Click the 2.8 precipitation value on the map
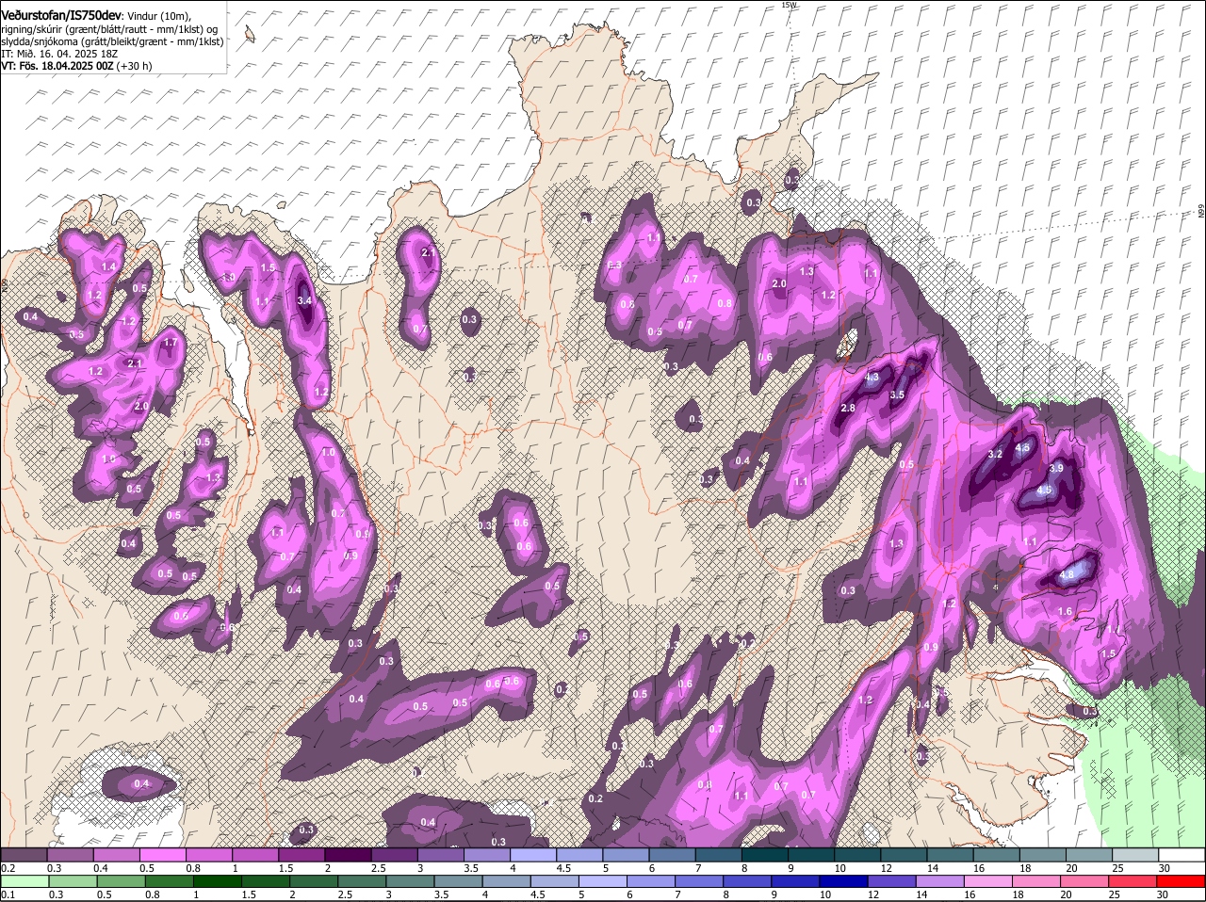 848,408
